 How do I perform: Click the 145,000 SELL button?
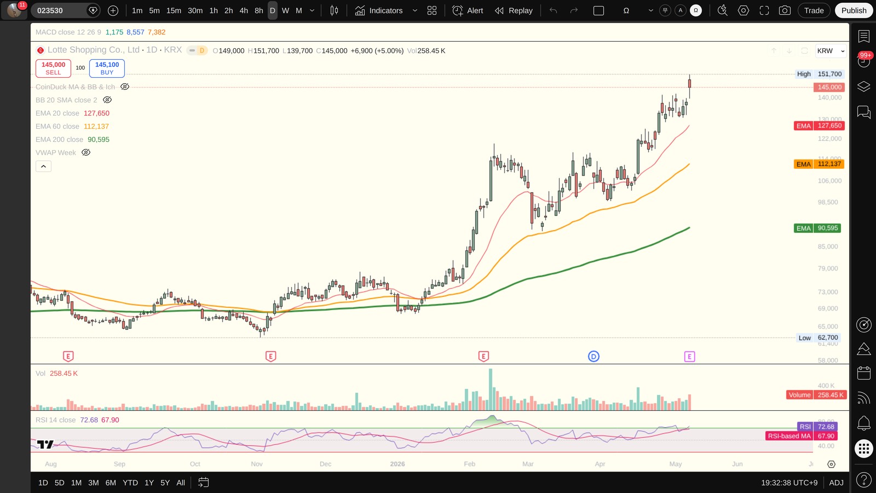(53, 68)
